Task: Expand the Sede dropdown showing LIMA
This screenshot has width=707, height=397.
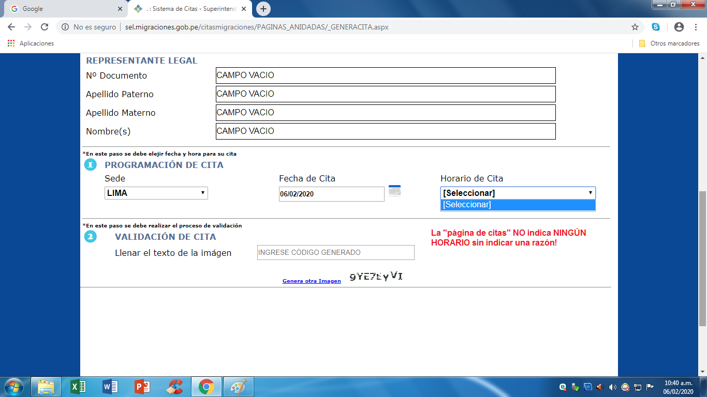Action: click(x=156, y=193)
